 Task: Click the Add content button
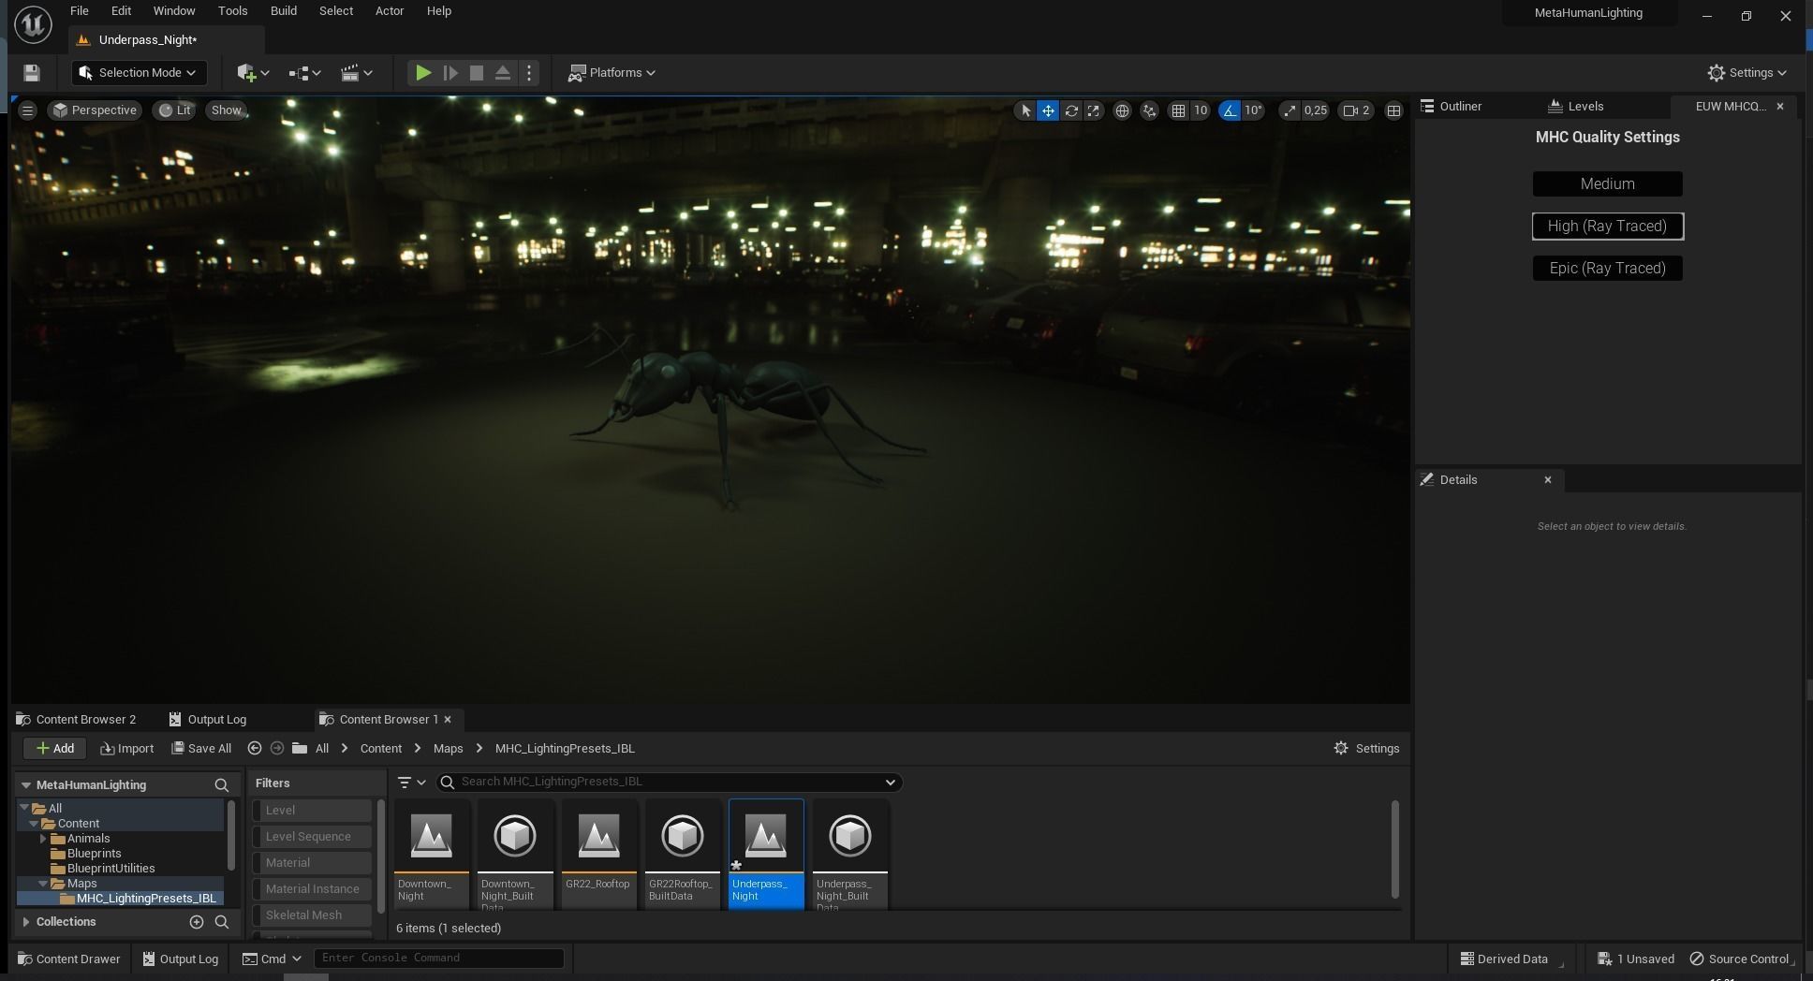(x=55, y=749)
